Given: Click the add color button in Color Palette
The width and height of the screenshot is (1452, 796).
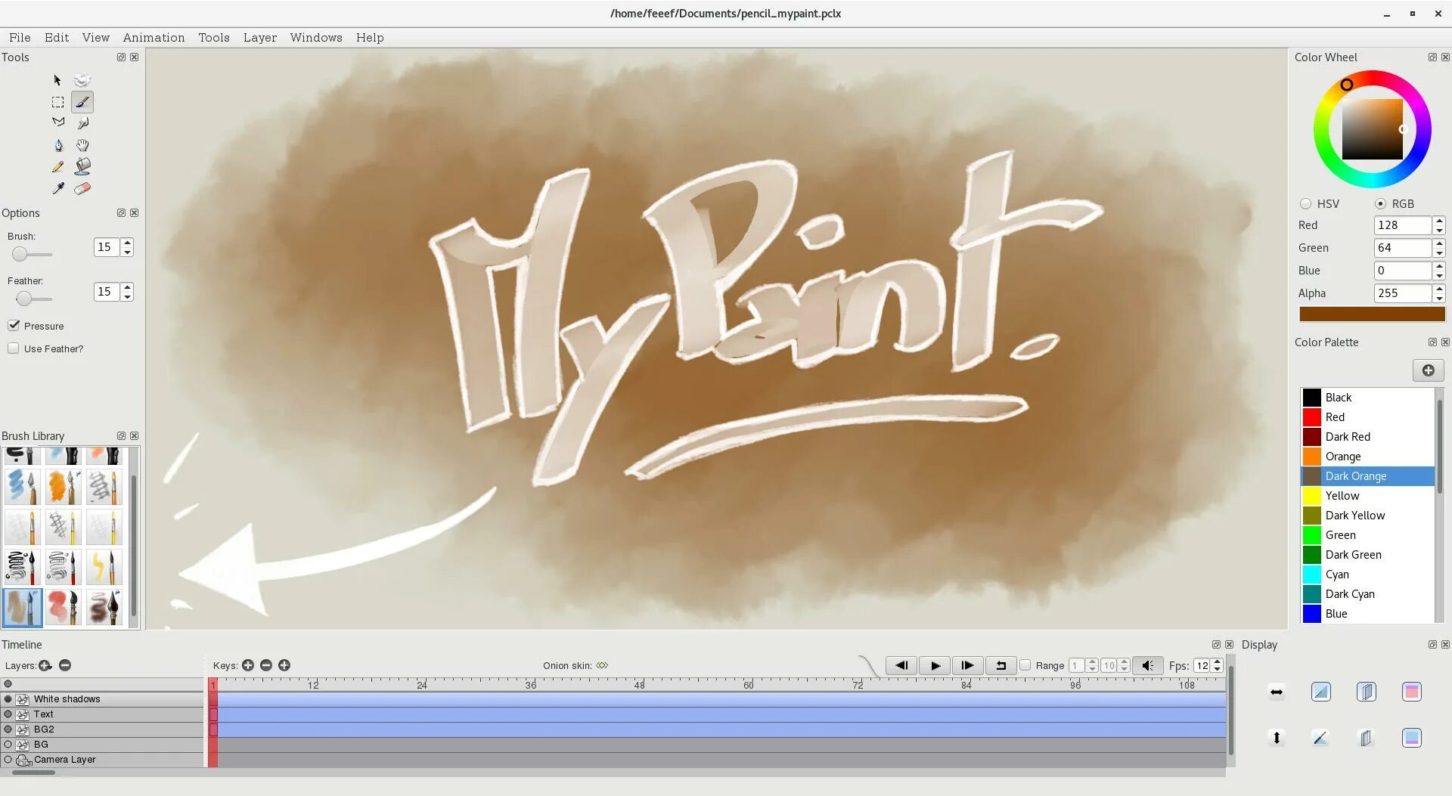Looking at the screenshot, I should coord(1428,370).
